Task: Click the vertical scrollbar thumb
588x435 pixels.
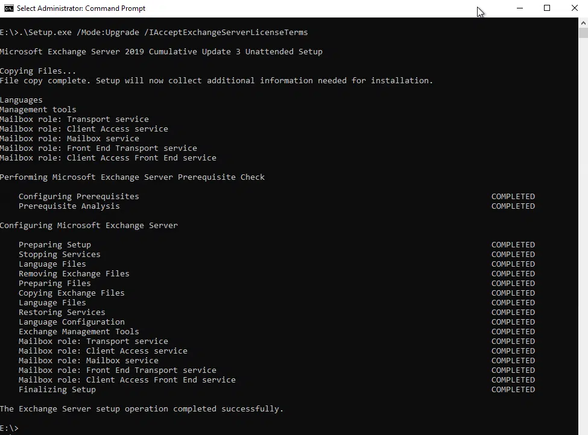Action: tap(583, 33)
